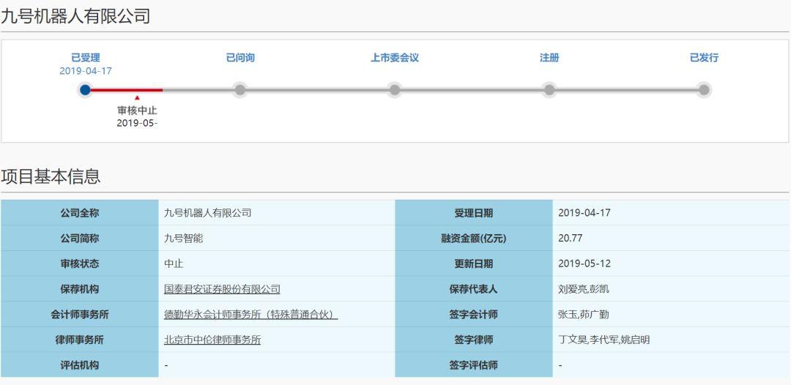Viewport: 791px width, 385px height.
Task: Click the 保荐机构 header cell
Action: [x=80, y=289]
